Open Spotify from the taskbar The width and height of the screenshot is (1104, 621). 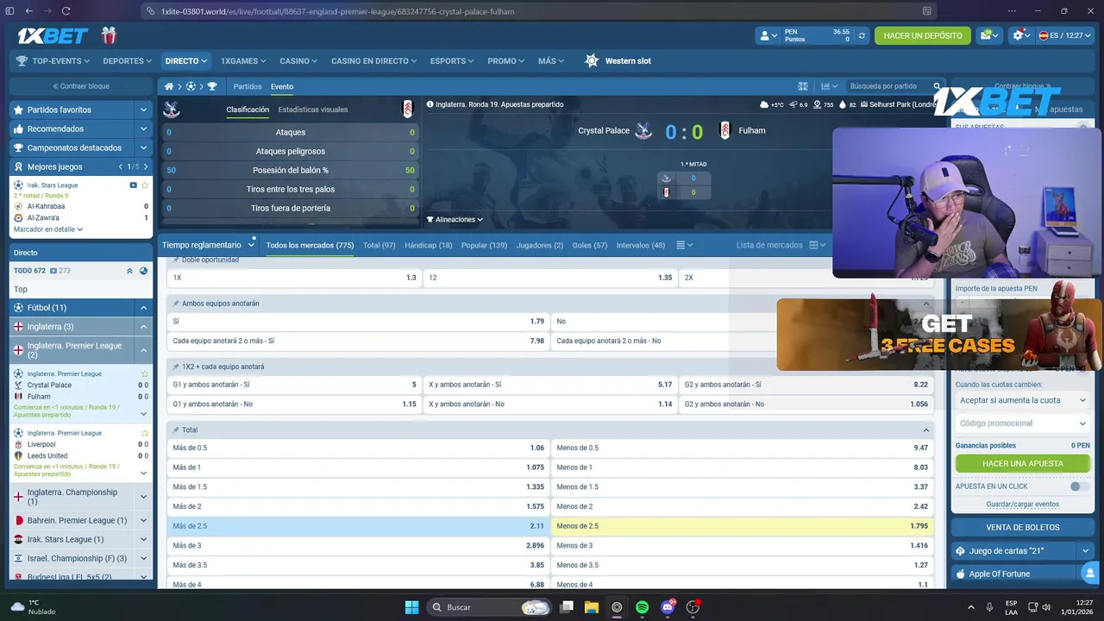[642, 607]
